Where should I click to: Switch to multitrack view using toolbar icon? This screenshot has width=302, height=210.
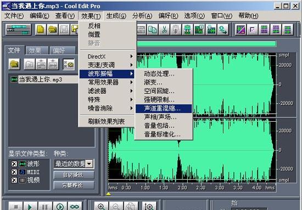point(18,30)
